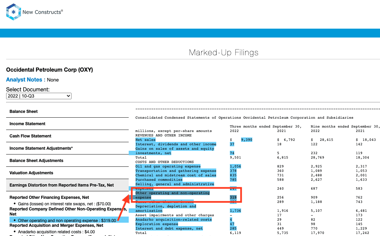Click the total revenues value 9,501
This screenshot has width=380, height=236.
point(235,158)
